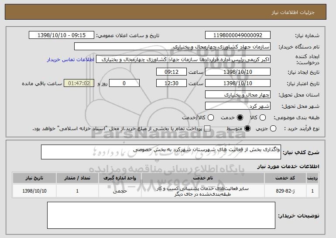Click the استان محل تحویل field
This screenshot has width=336, height=238.
pos(238,95)
